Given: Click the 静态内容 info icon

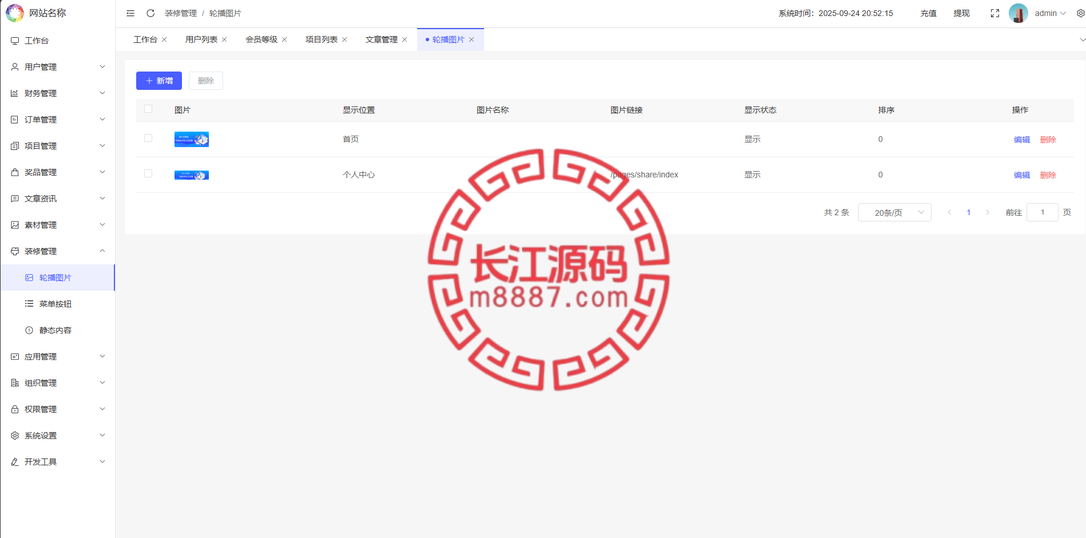Looking at the screenshot, I should (x=29, y=330).
